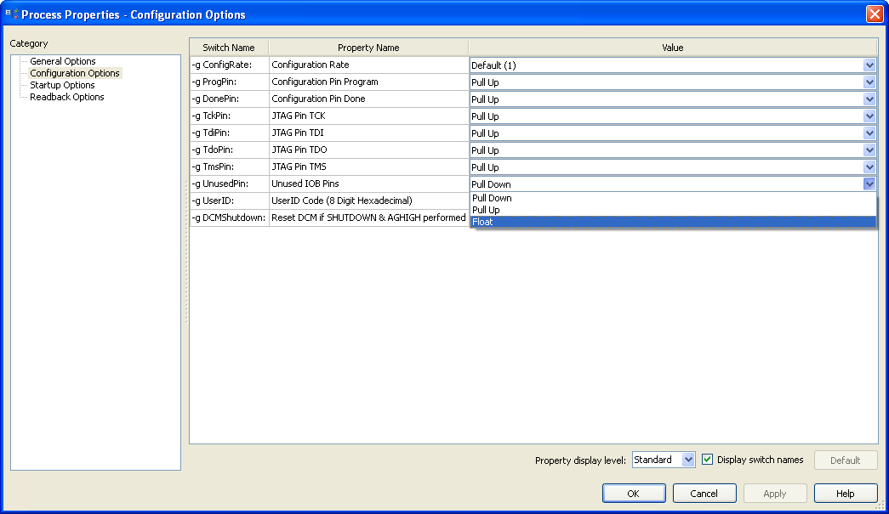Select Configuration Options category
Viewport: 889px width, 514px height.
point(74,73)
